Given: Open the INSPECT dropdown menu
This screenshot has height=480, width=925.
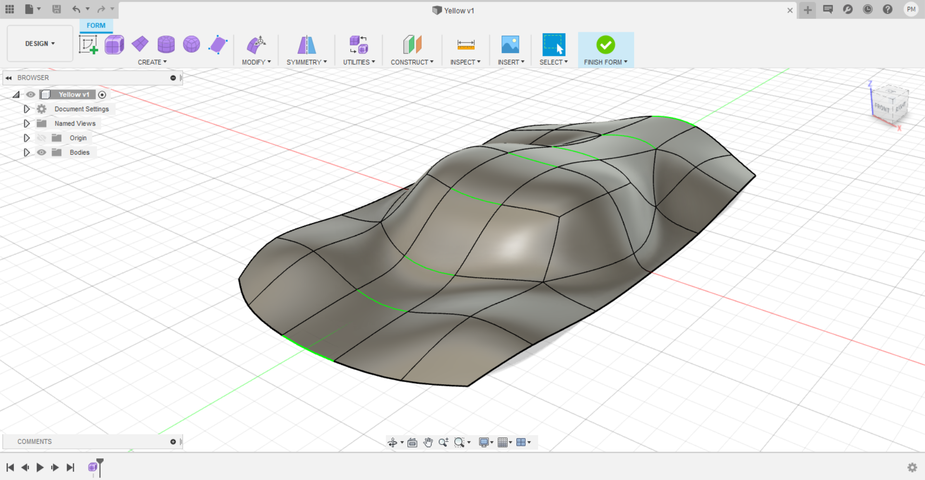Looking at the screenshot, I should [x=465, y=62].
